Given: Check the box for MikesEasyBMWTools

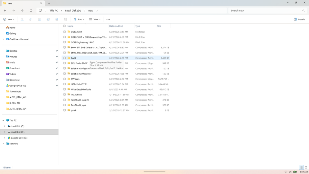Looking at the screenshot, I should coord(64,89).
